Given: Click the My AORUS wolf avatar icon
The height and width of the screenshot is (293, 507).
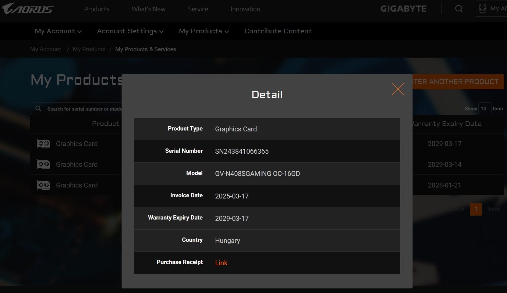Looking at the screenshot, I should [x=483, y=9].
